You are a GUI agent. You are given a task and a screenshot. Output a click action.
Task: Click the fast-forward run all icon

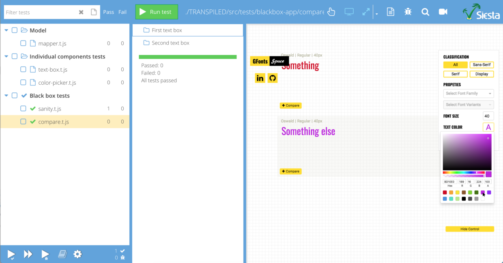pos(28,254)
